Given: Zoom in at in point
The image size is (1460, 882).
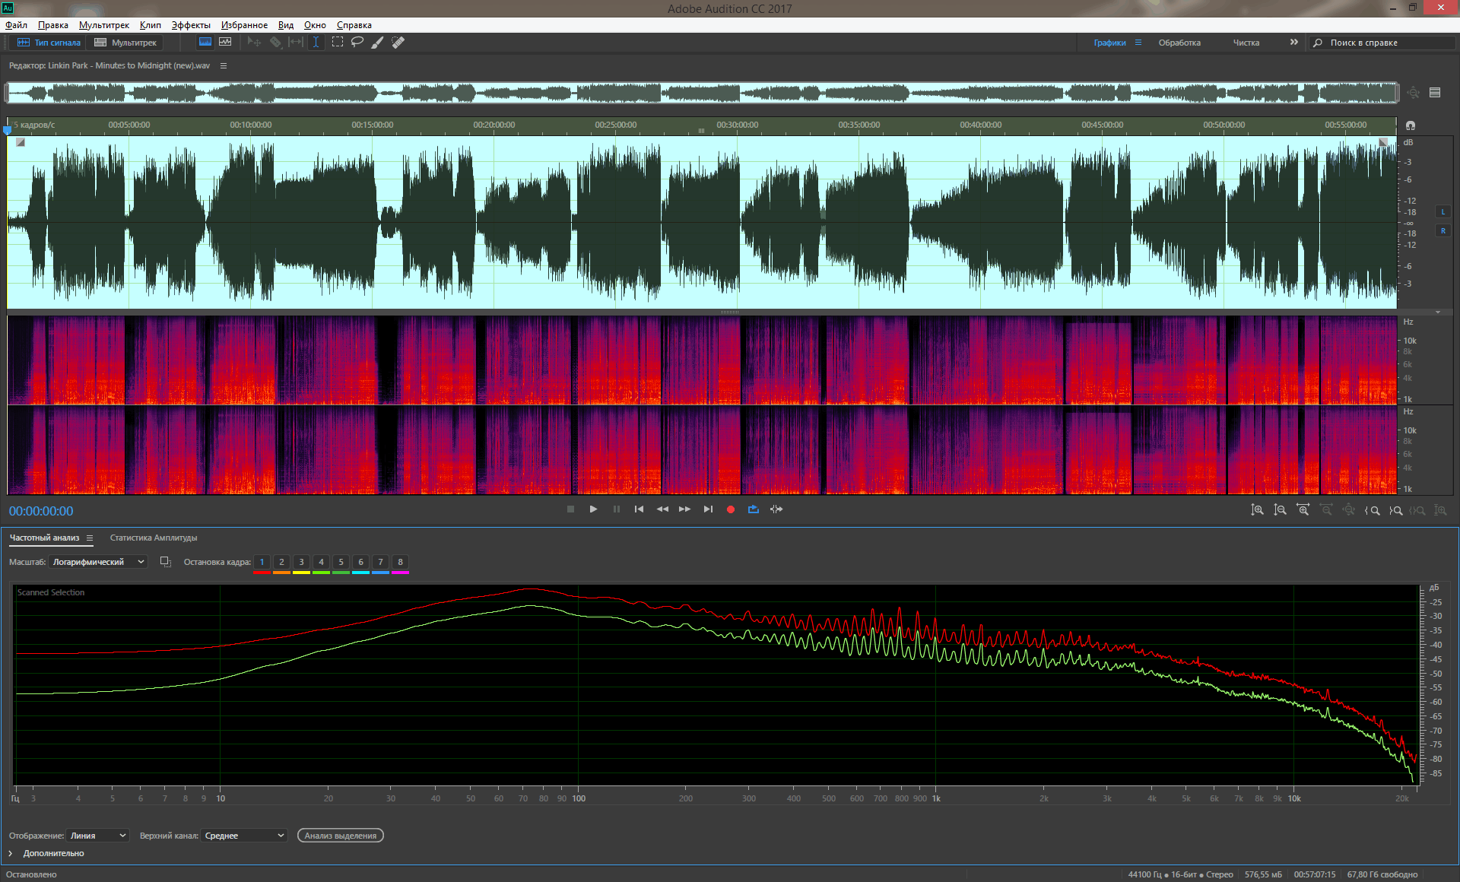Looking at the screenshot, I should point(1372,510).
